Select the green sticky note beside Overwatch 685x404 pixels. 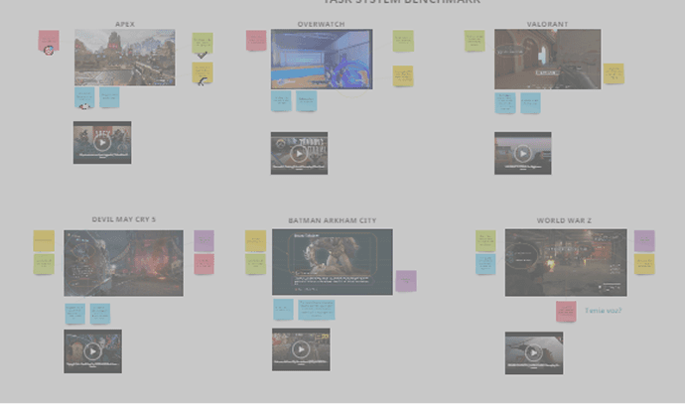[403, 41]
